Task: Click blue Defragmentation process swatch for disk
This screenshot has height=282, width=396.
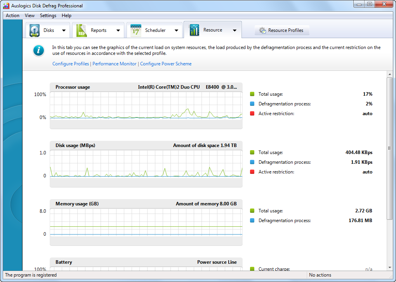Action: point(252,162)
